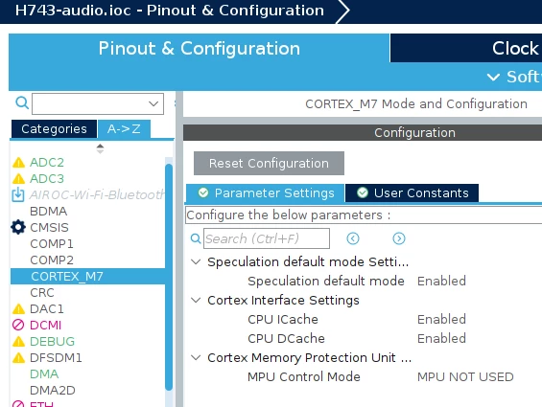The width and height of the screenshot is (542, 407).
Task: Click the AIROC Wi-Fi download icon
Action: pos(18,194)
